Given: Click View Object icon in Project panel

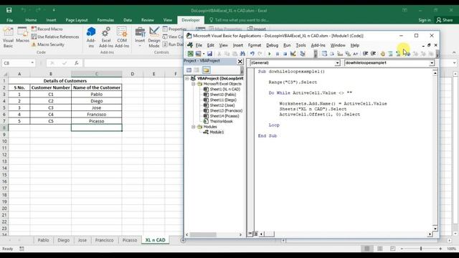Looking at the screenshot, I should click(x=197, y=70).
